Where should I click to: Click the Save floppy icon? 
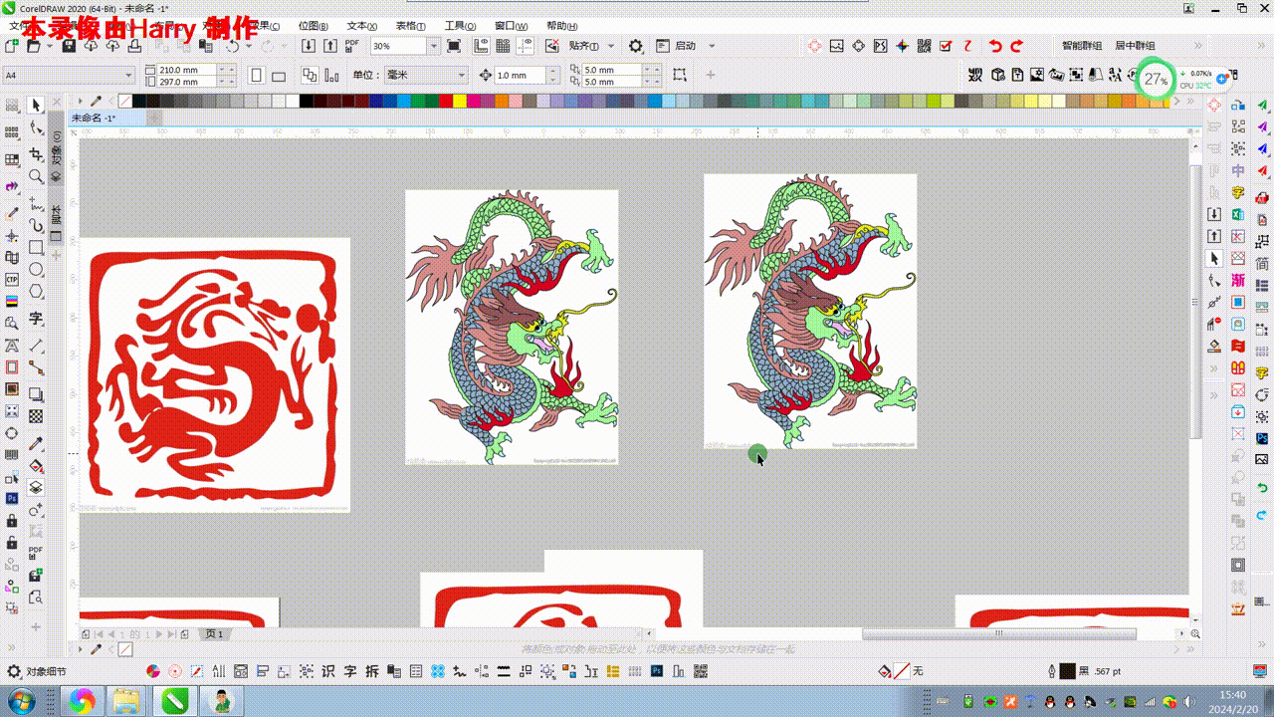point(70,46)
